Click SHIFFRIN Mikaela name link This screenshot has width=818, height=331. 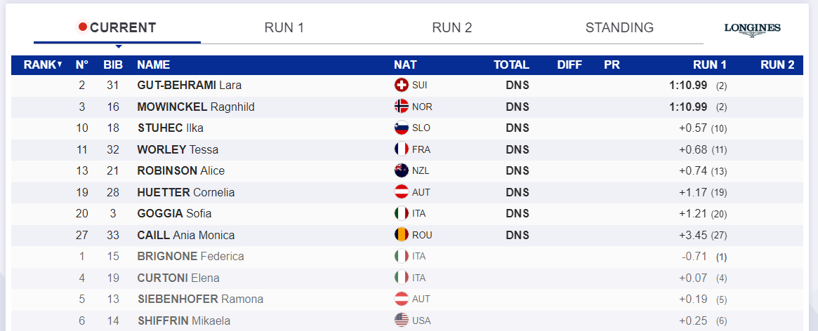pos(183,320)
